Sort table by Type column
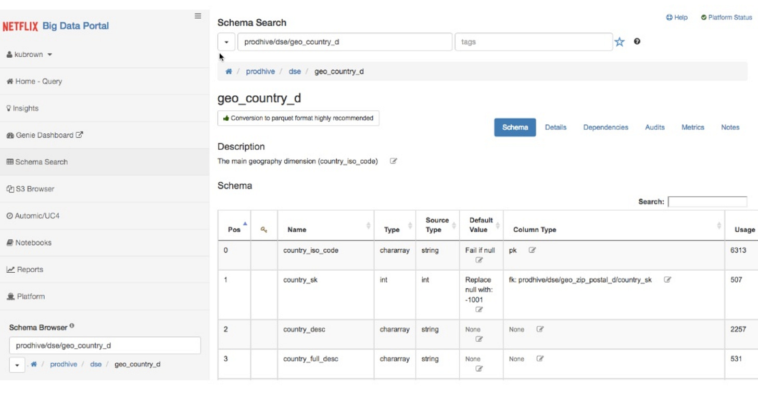758x407 pixels. click(x=395, y=226)
